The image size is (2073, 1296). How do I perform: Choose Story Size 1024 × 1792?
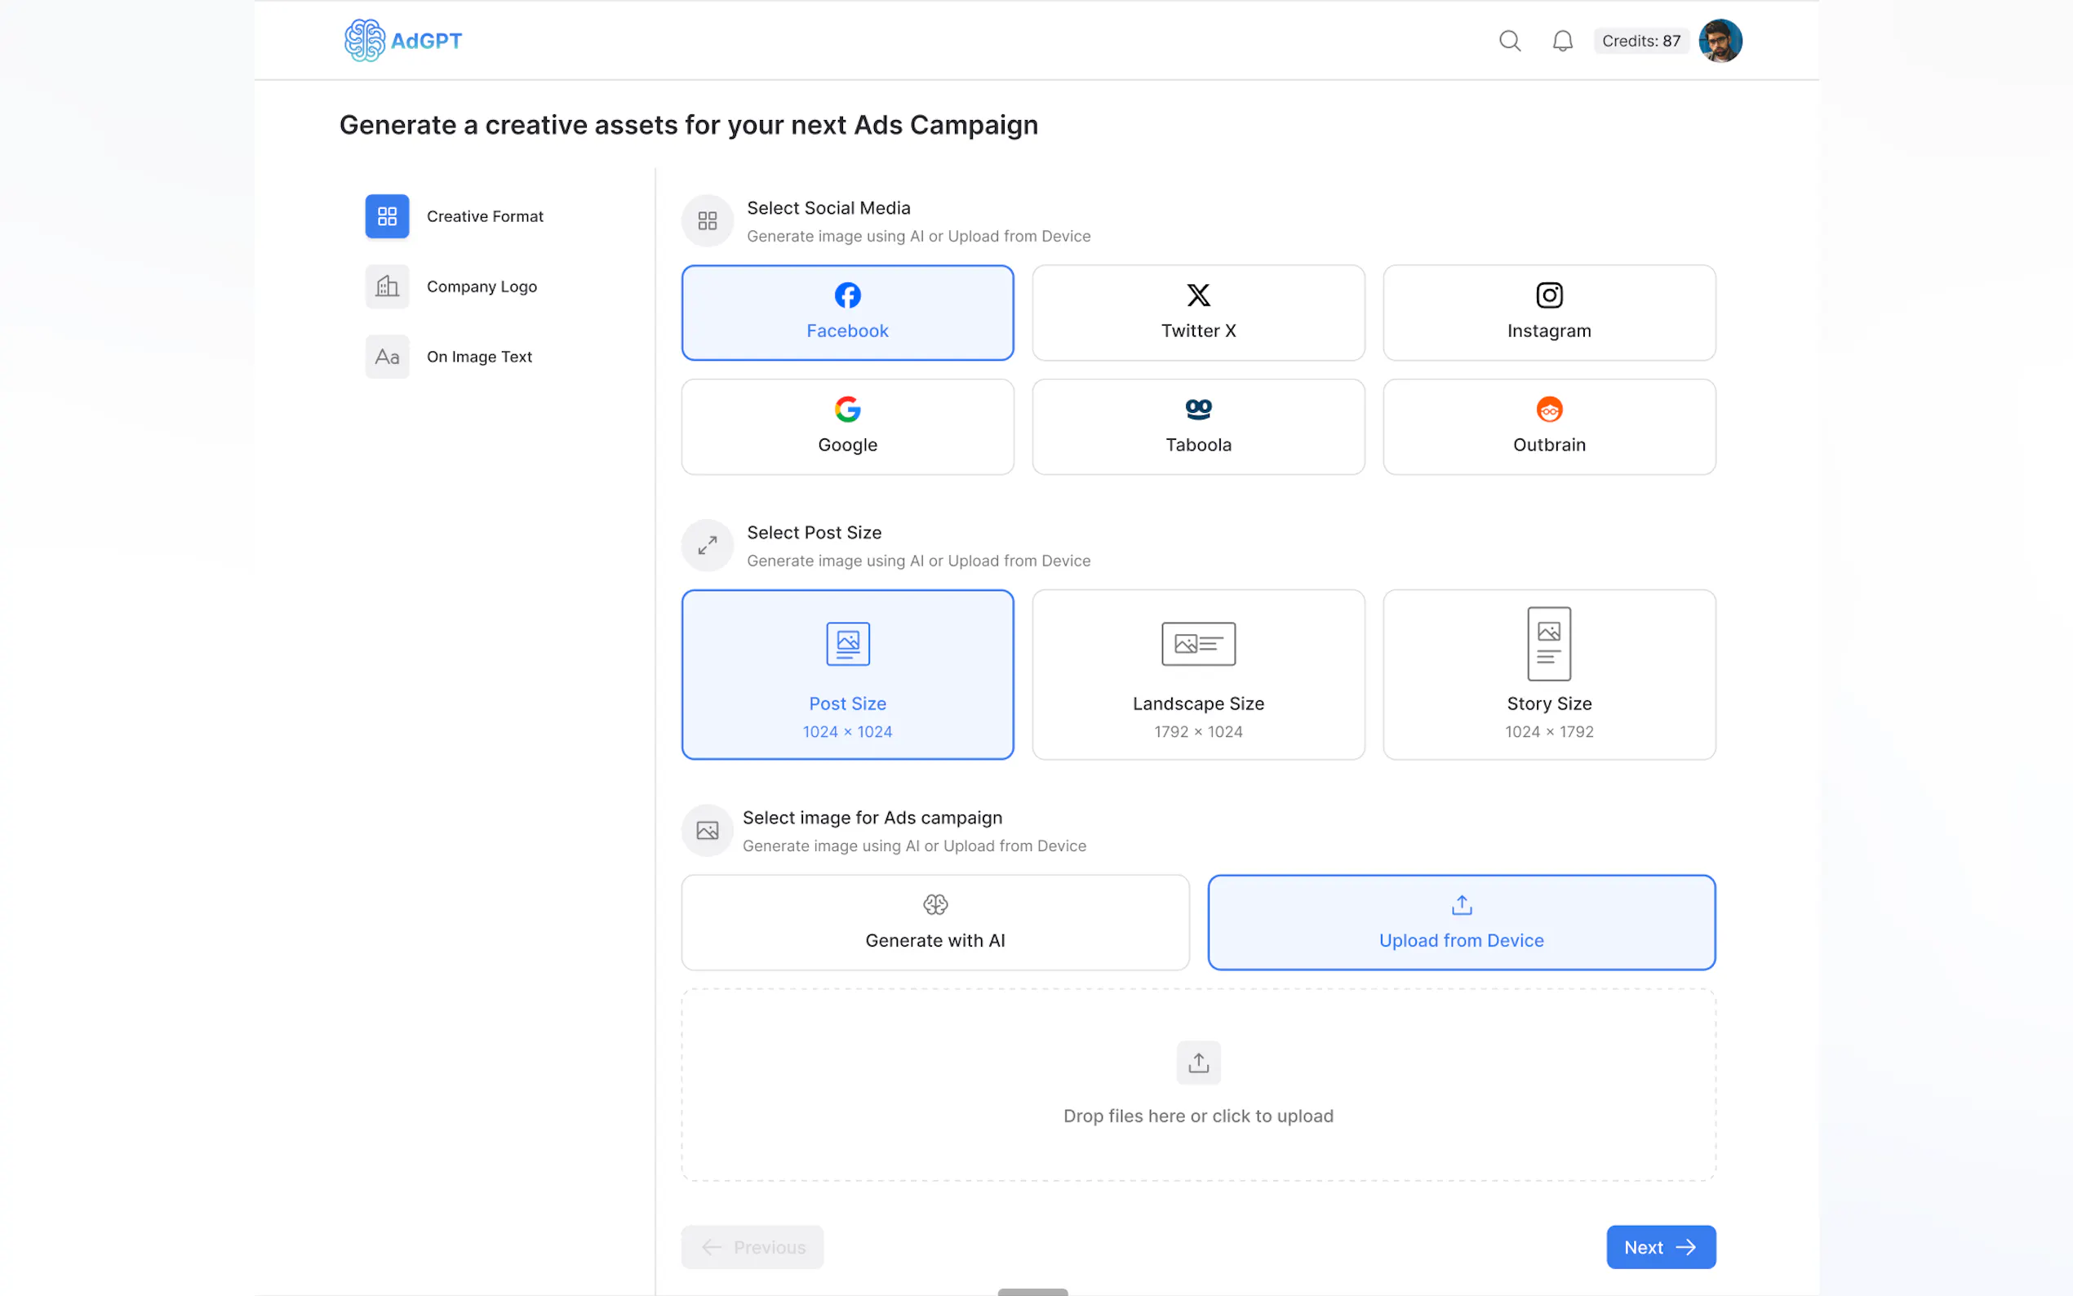tap(1547, 675)
